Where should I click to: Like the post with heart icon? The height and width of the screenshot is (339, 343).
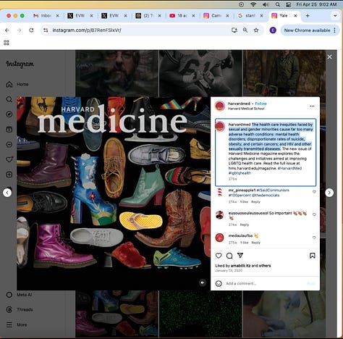click(219, 256)
